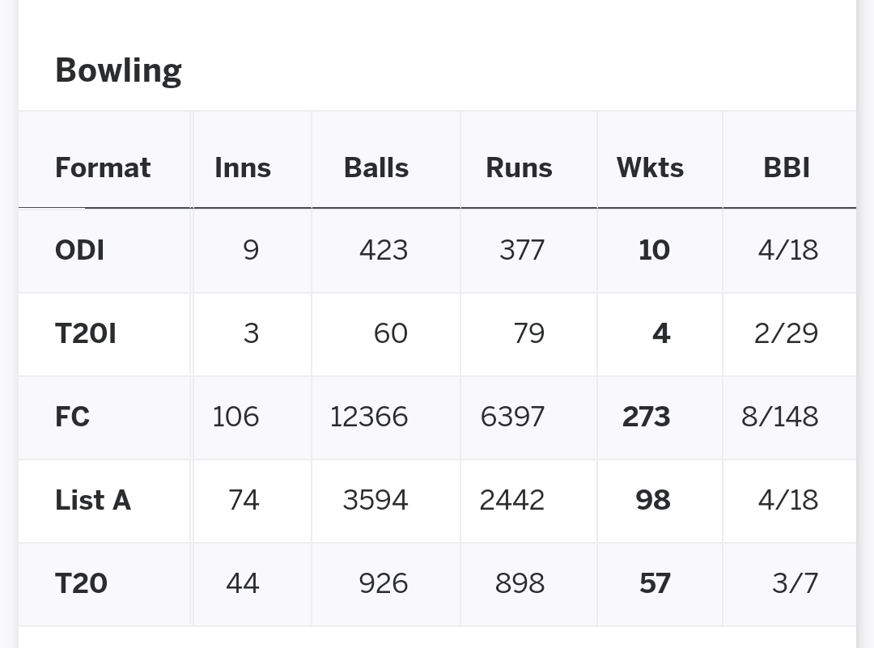Click the FC balls value 12366
The height and width of the screenshot is (648, 874).
(x=369, y=417)
